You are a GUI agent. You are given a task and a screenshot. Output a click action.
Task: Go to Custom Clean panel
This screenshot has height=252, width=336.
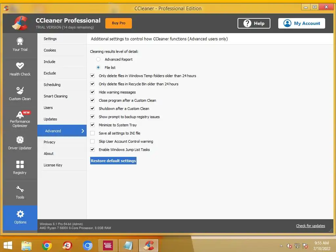coord(20,94)
